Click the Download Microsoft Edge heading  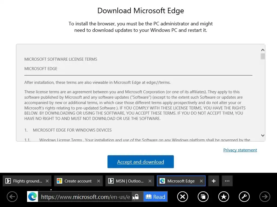pyautogui.click(x=141, y=11)
